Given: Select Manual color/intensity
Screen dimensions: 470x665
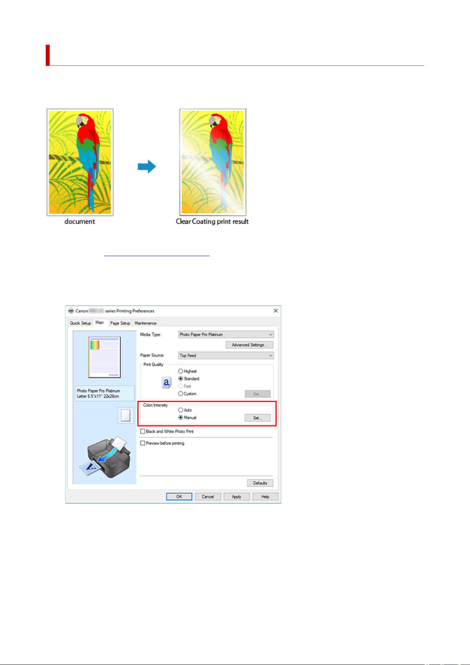Looking at the screenshot, I should (x=187, y=418).
